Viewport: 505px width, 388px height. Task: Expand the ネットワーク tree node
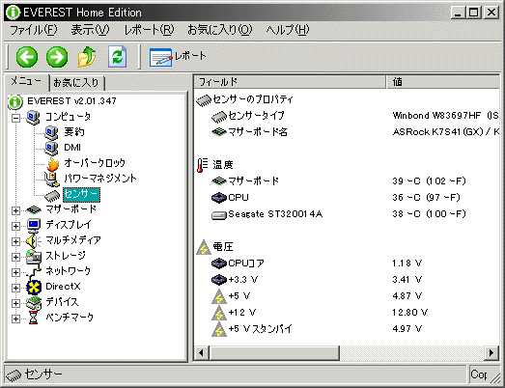[15, 272]
